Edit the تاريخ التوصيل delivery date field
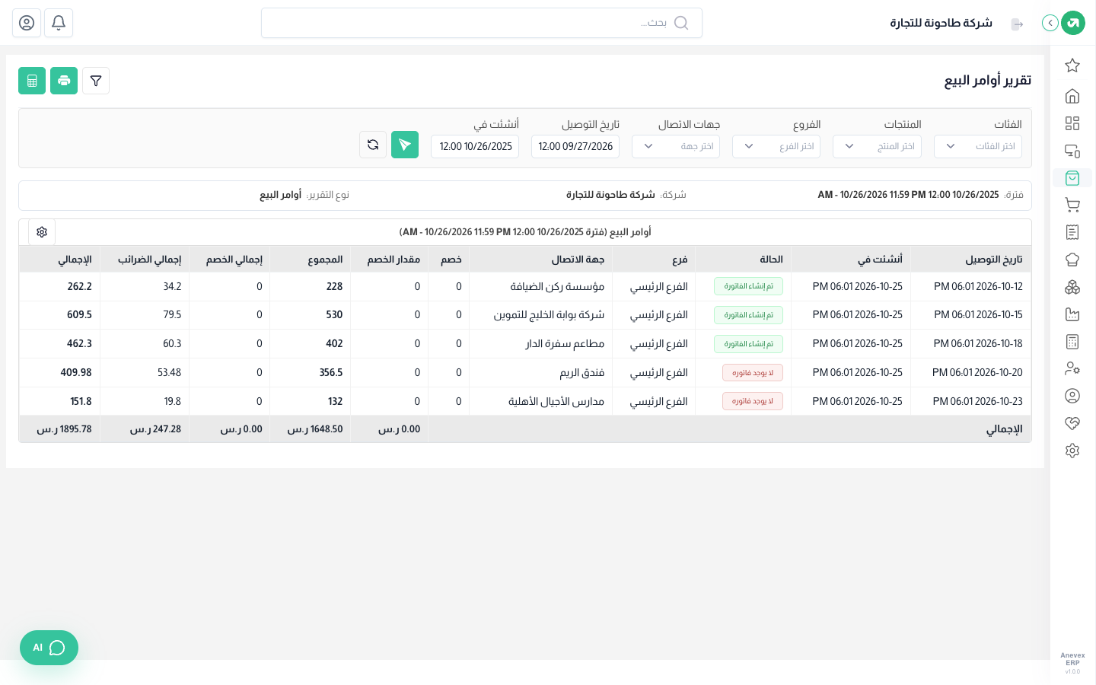 point(575,146)
